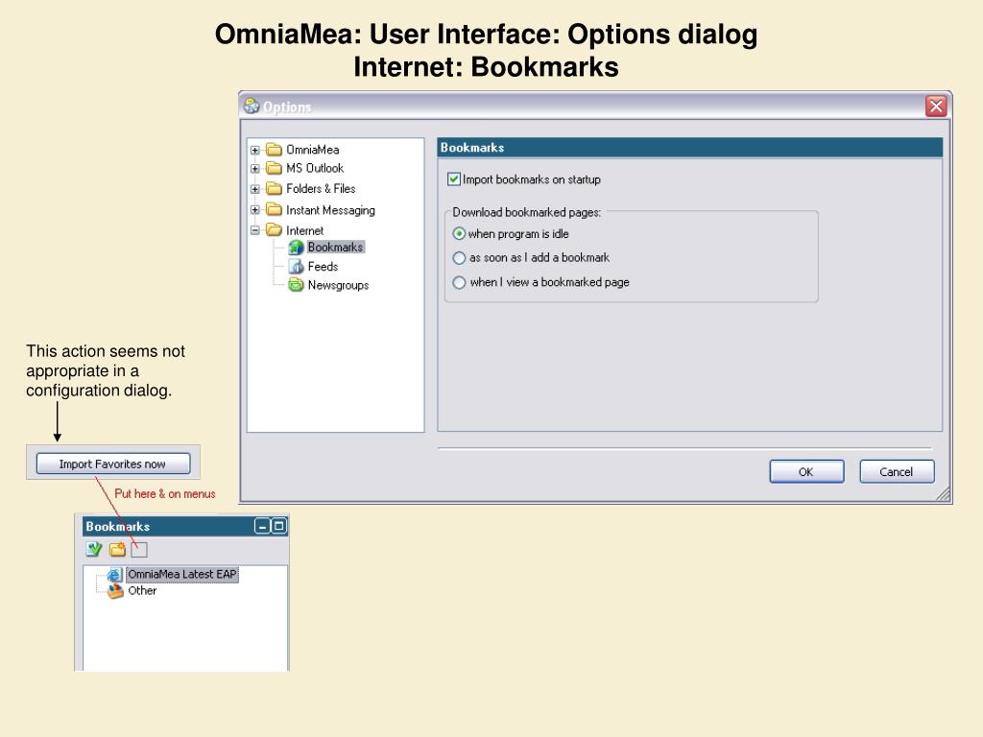
Task: Collapse the Internet tree node
Action: point(255,230)
